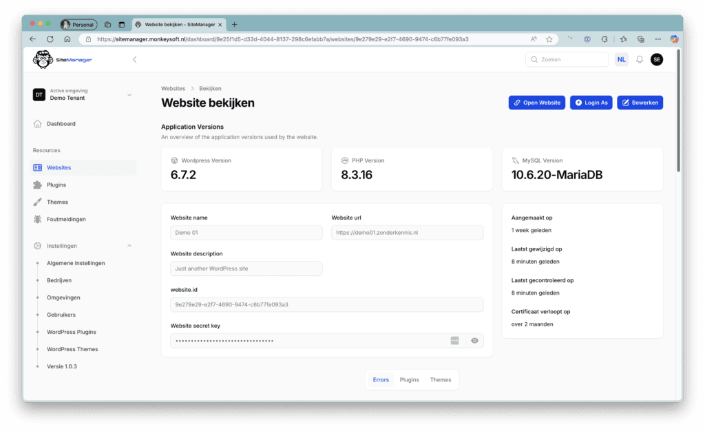Click the Dashboard home icon
Viewport: 705px width, 431px height.
click(x=38, y=124)
